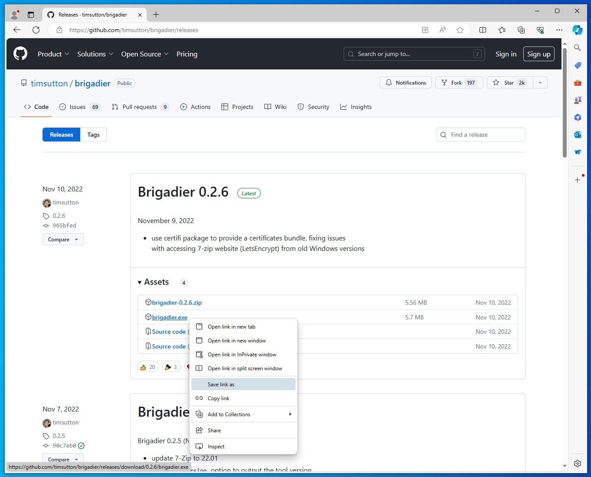Click the page vertical scrollbar thumb
The width and height of the screenshot is (591, 477).
click(565, 102)
